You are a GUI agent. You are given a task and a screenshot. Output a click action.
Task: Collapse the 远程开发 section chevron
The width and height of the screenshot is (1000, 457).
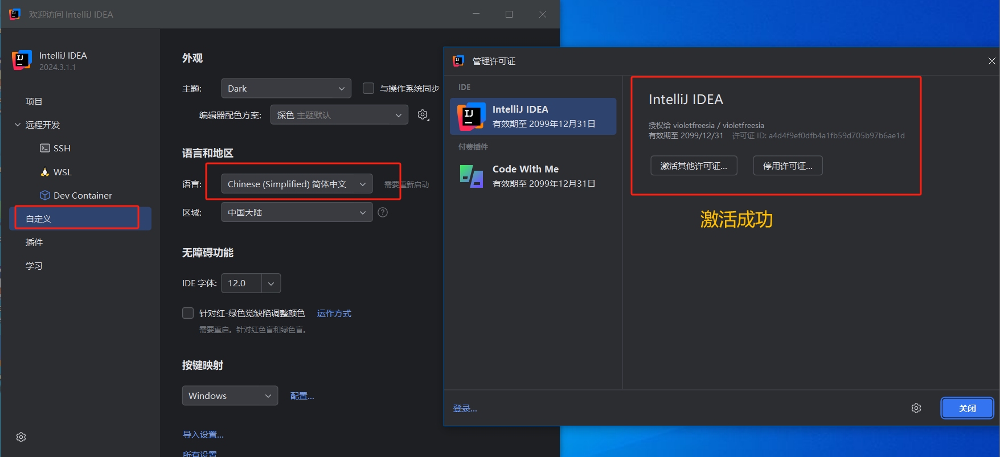[18, 125]
